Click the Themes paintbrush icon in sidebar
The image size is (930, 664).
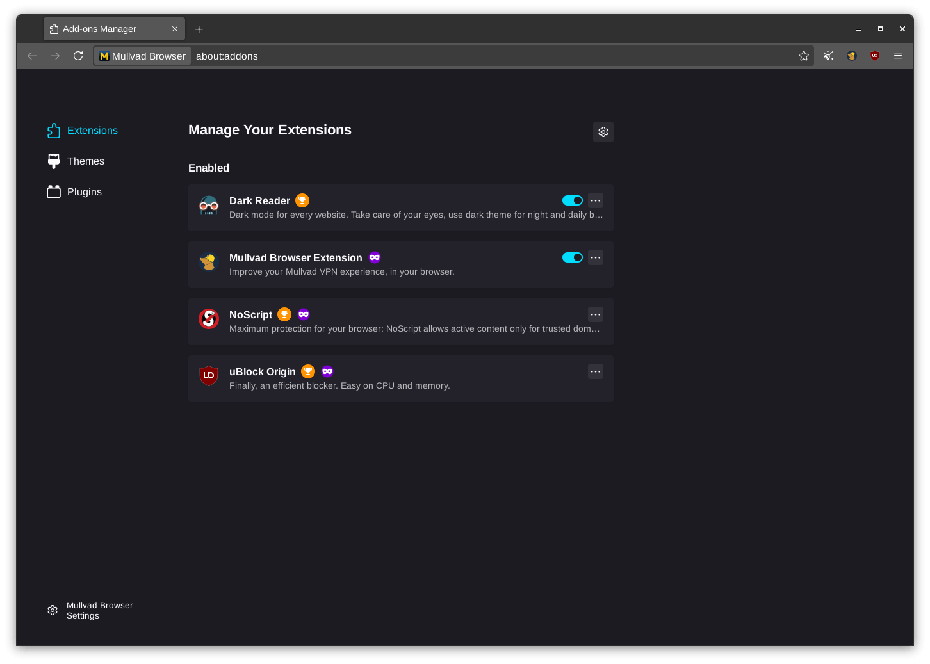pyautogui.click(x=53, y=161)
